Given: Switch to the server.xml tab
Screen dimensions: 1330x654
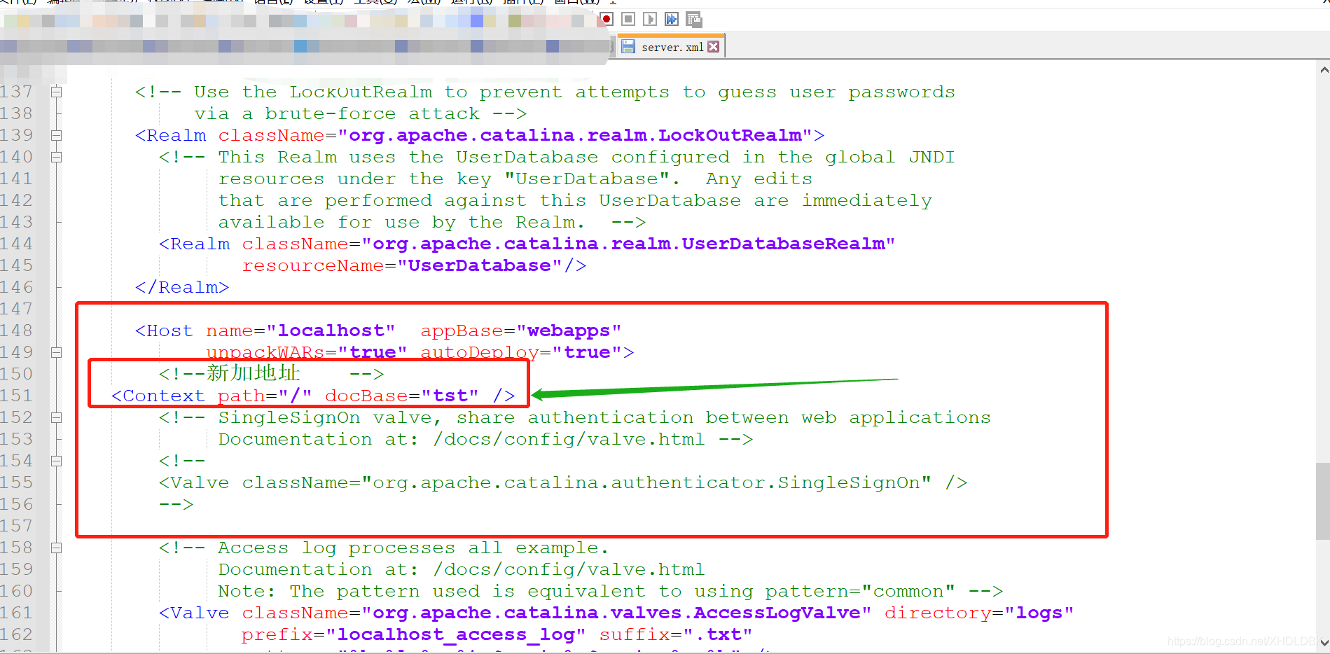Looking at the screenshot, I should coord(671,47).
